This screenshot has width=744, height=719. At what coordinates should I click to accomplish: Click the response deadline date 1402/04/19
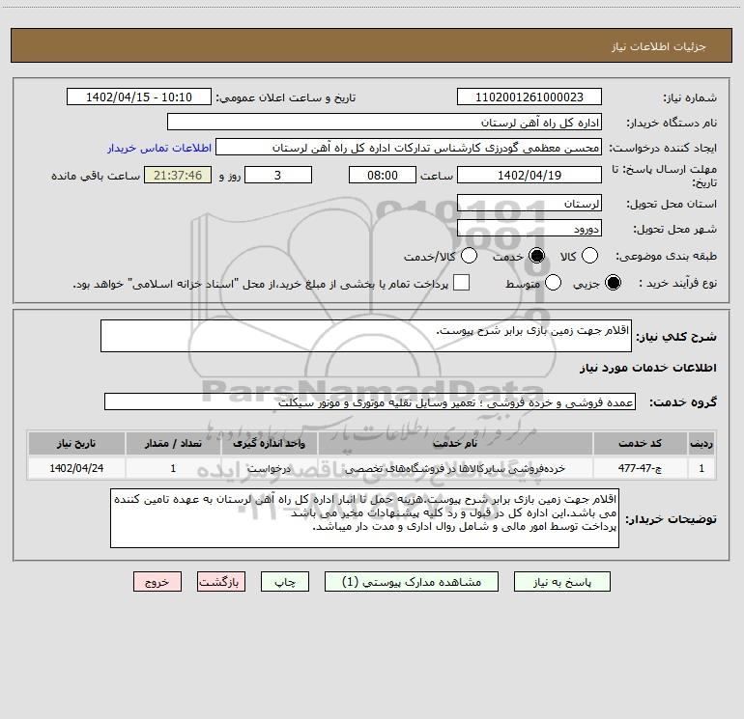pos(529,175)
